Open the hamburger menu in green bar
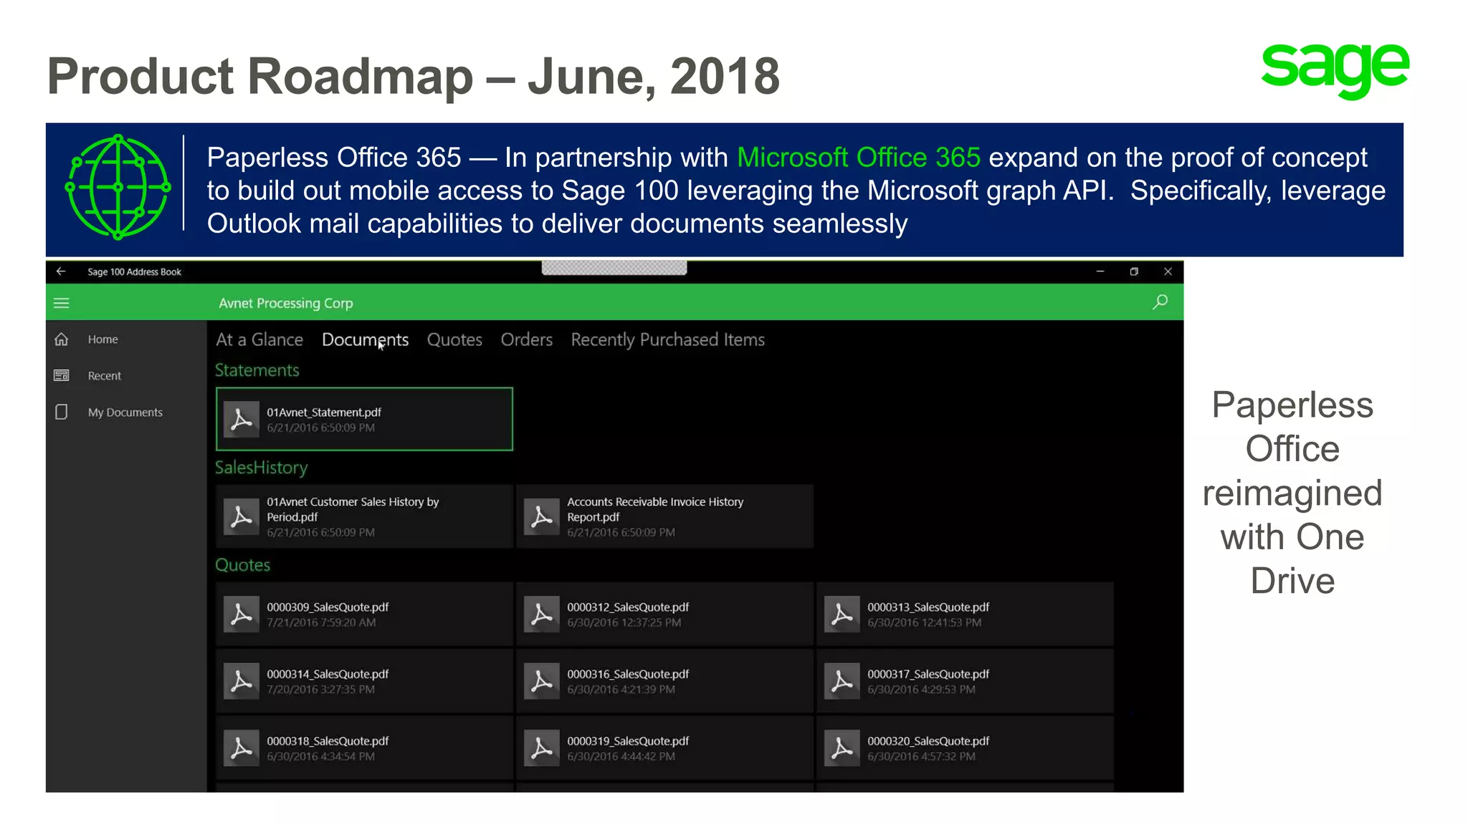1468x825 pixels. [x=62, y=303]
